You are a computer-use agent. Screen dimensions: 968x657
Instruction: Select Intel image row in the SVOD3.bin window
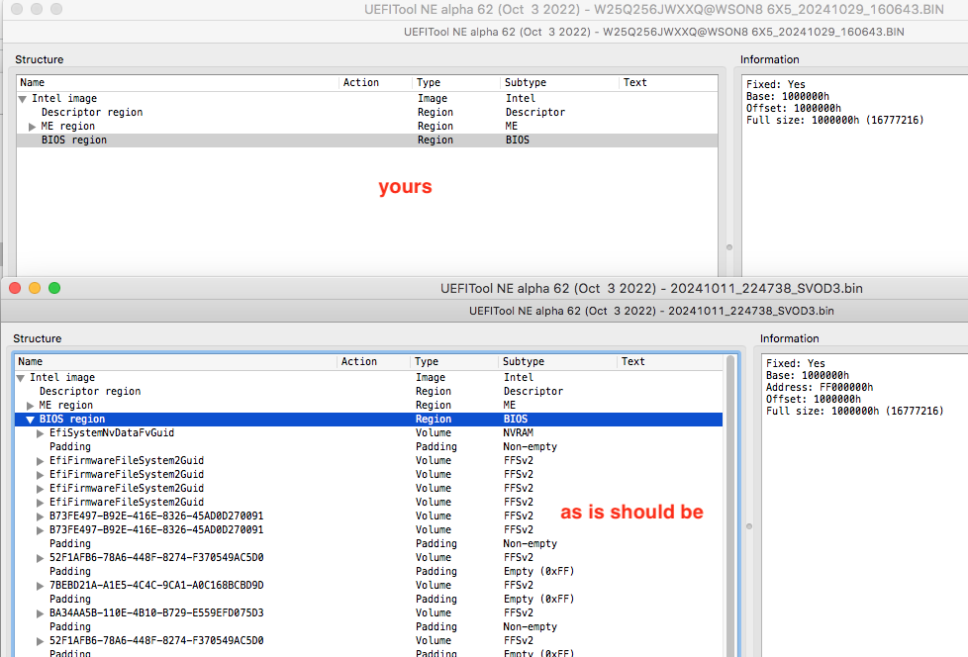click(368, 378)
